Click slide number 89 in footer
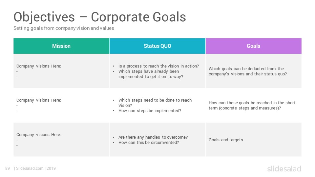 (x=8, y=168)
